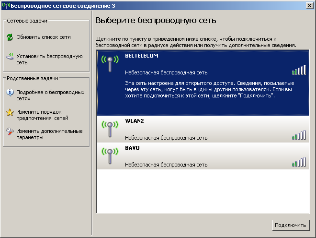The height and width of the screenshot is (238, 316).
Task: Click the BAVO antenna icon
Action: pos(110,156)
